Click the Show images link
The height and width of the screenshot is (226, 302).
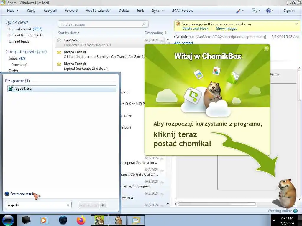226,29
